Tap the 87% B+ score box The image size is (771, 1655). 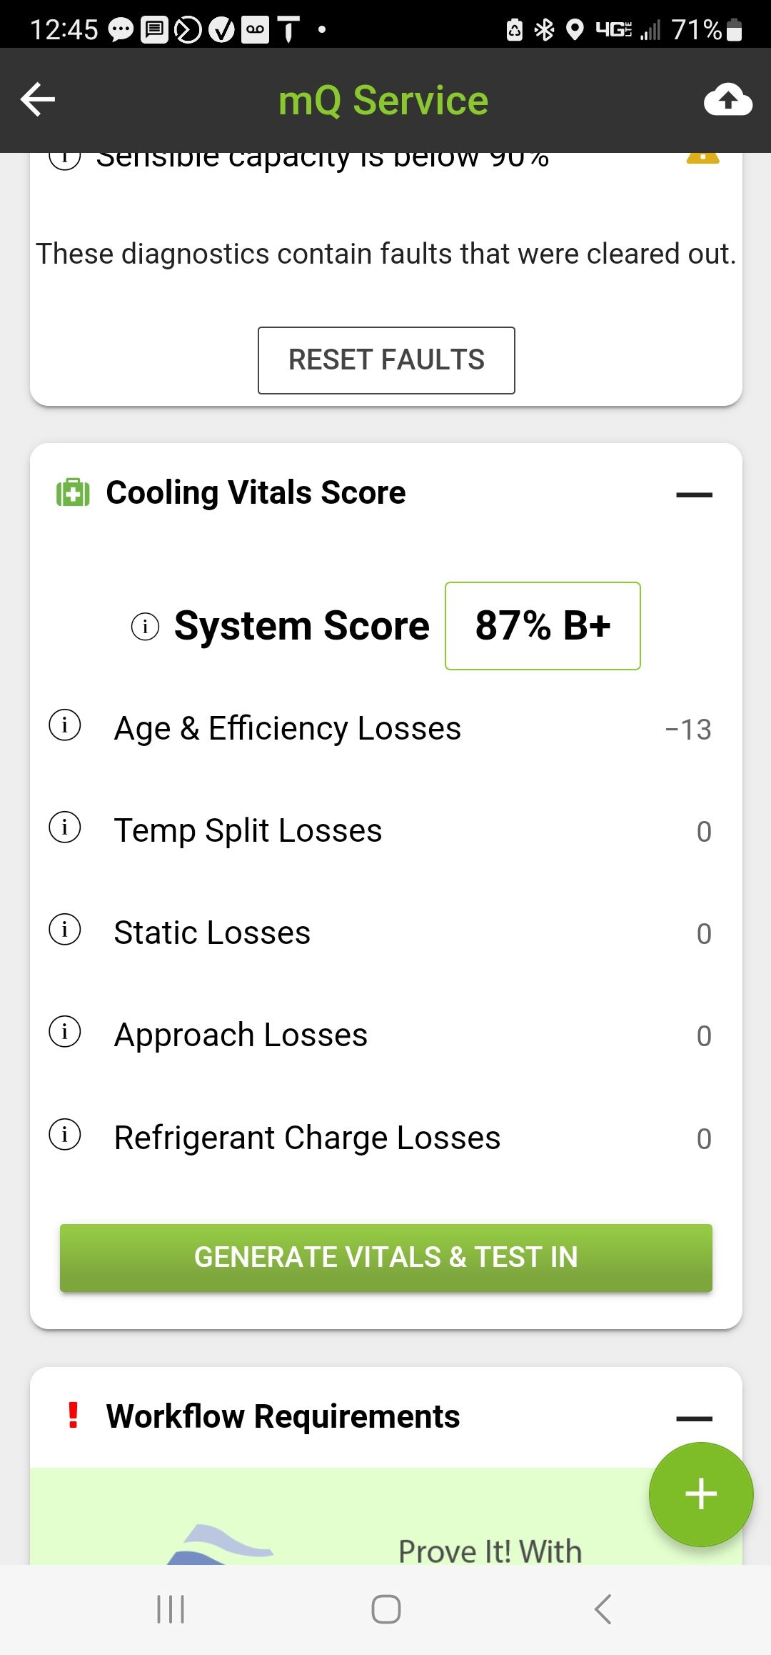tap(543, 626)
